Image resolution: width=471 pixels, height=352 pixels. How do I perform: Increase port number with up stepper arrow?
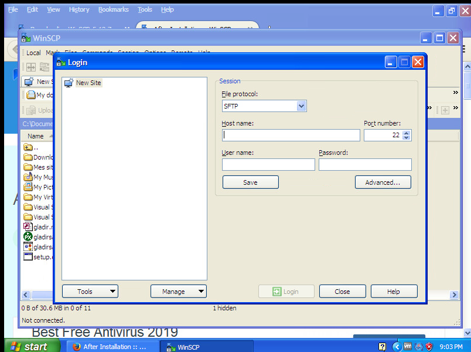click(407, 133)
